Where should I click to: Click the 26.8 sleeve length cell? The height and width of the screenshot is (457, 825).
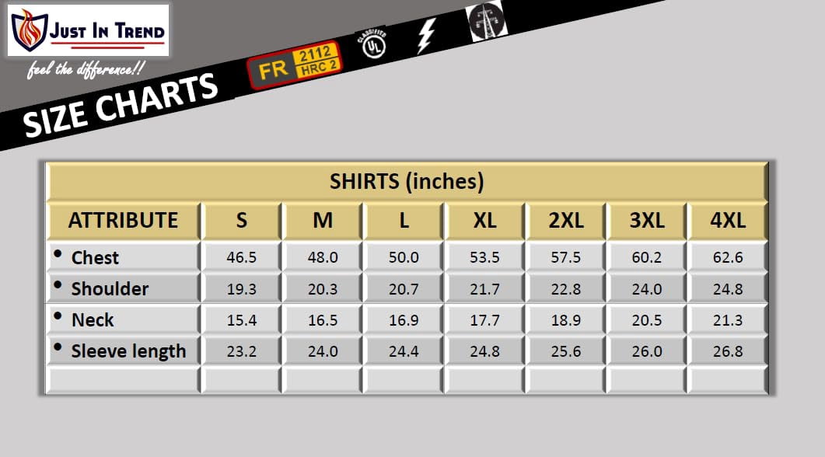point(728,351)
